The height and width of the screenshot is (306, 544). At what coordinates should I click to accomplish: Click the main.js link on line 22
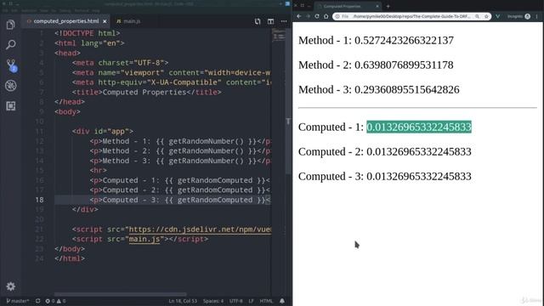coord(144,239)
